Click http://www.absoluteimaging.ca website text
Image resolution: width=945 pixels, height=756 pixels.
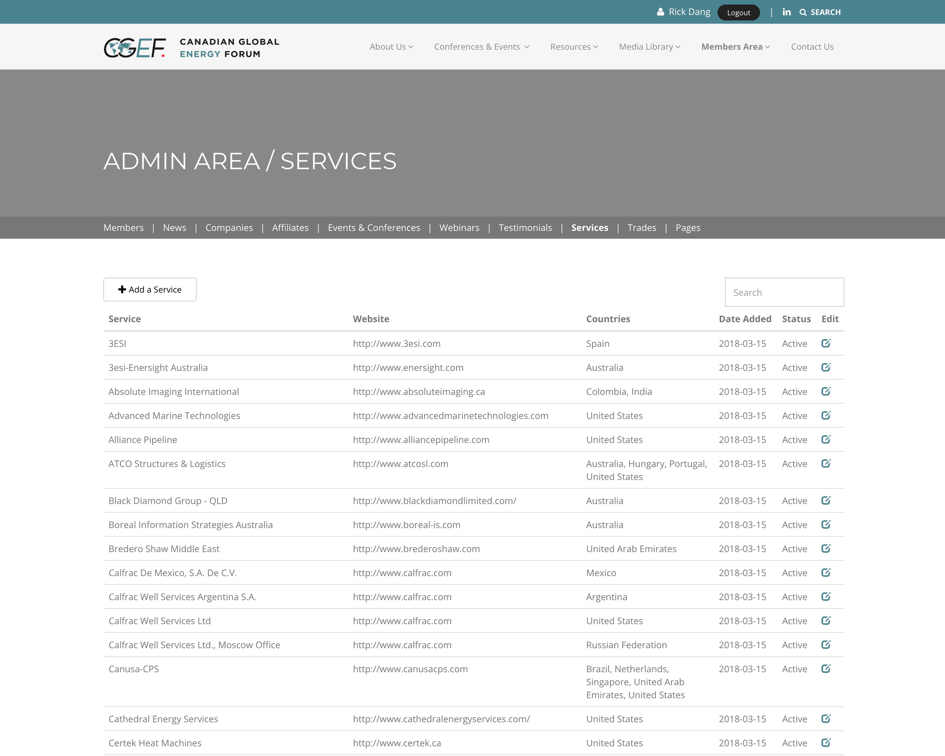pos(419,392)
